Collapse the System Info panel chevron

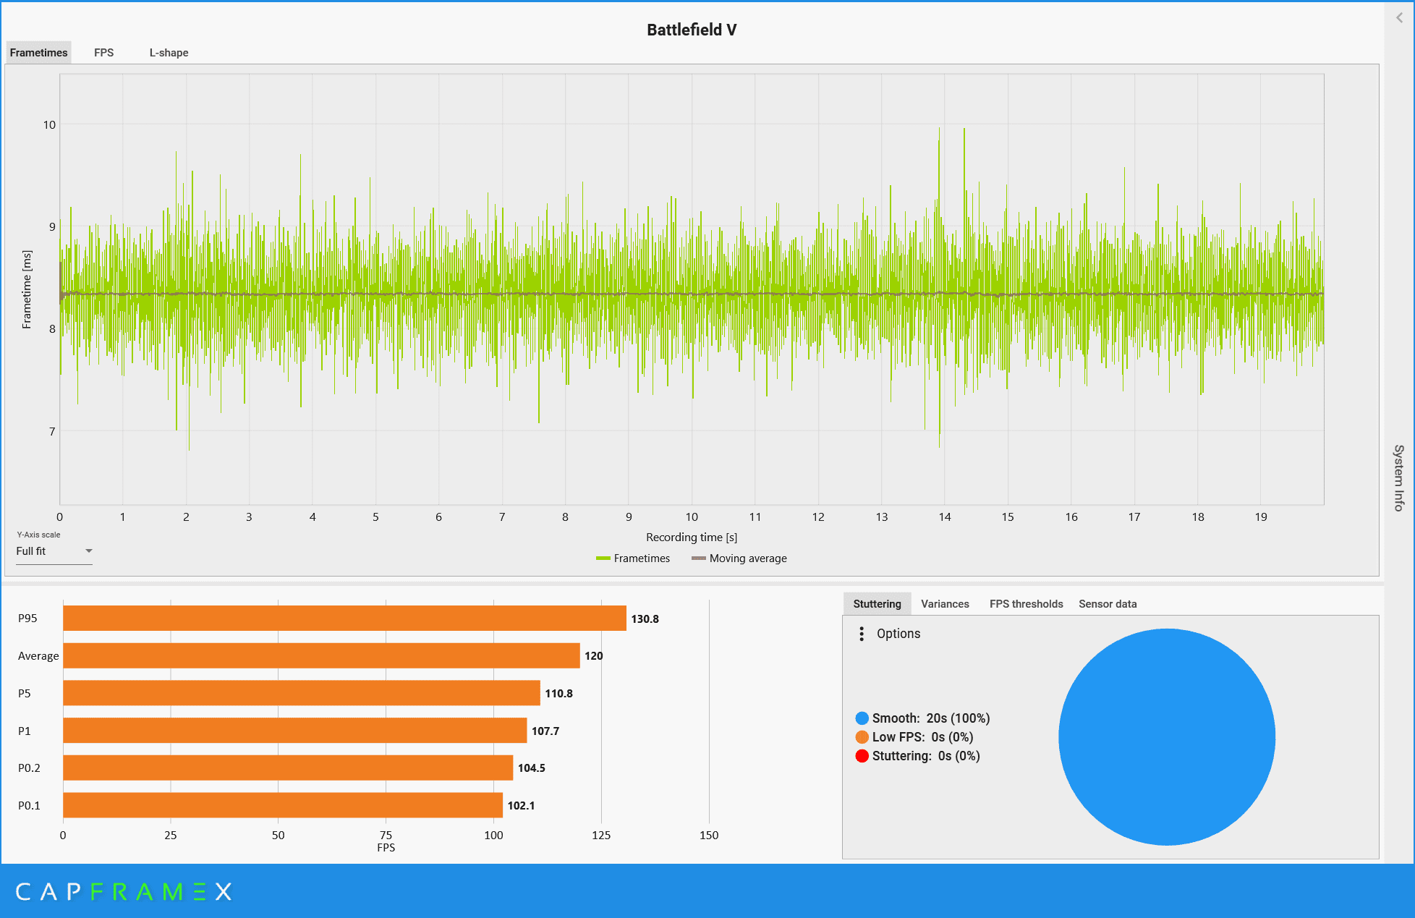(x=1399, y=18)
